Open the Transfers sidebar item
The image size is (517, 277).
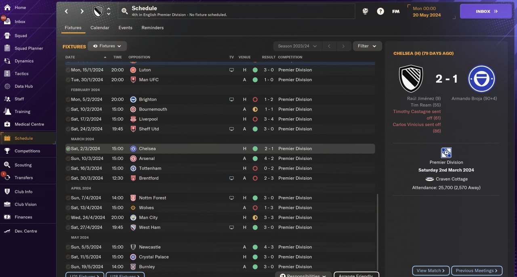coord(7,178)
